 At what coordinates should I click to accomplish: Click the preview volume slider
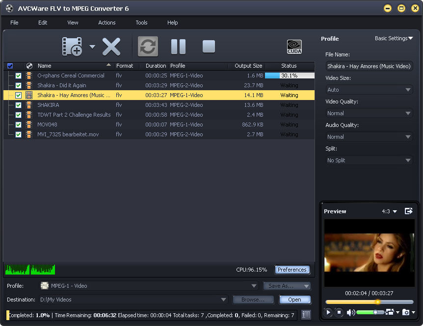[370, 312]
